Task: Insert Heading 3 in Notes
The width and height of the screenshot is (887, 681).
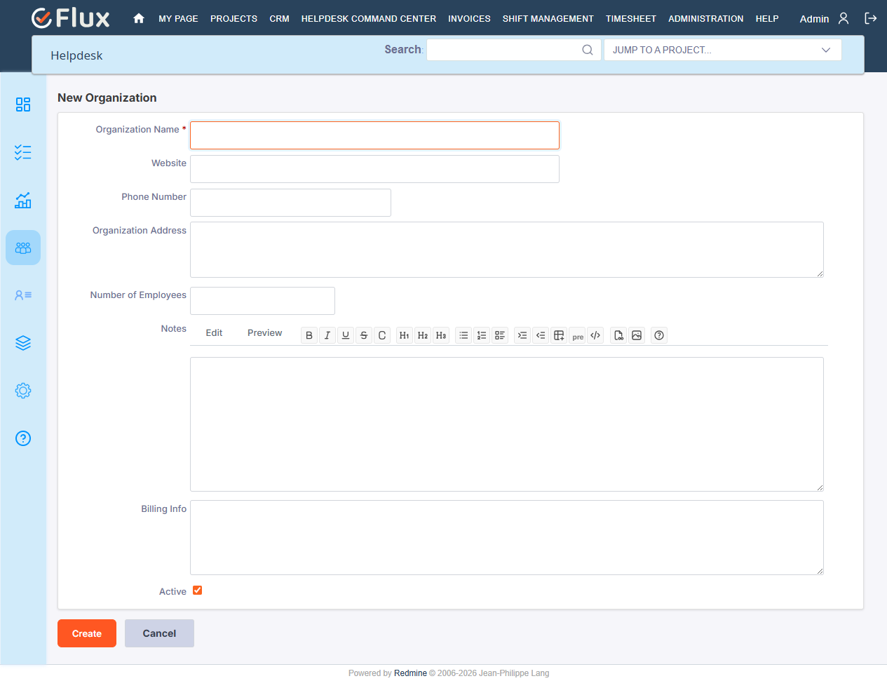Action: pos(441,335)
